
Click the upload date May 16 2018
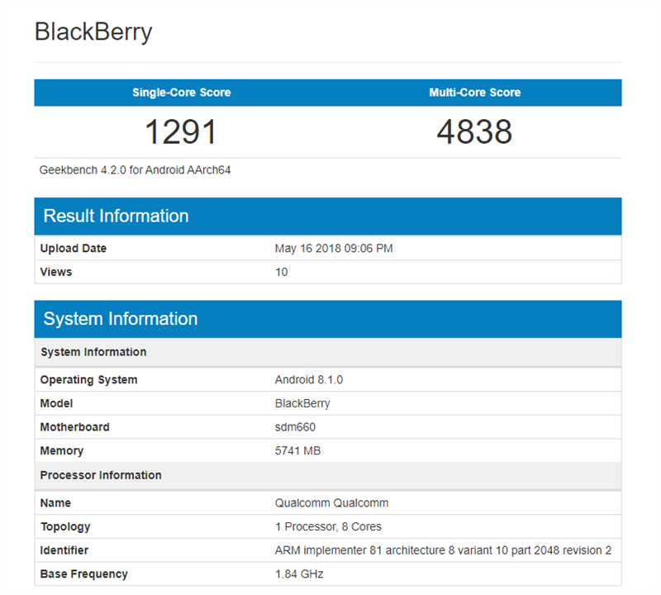coord(334,248)
